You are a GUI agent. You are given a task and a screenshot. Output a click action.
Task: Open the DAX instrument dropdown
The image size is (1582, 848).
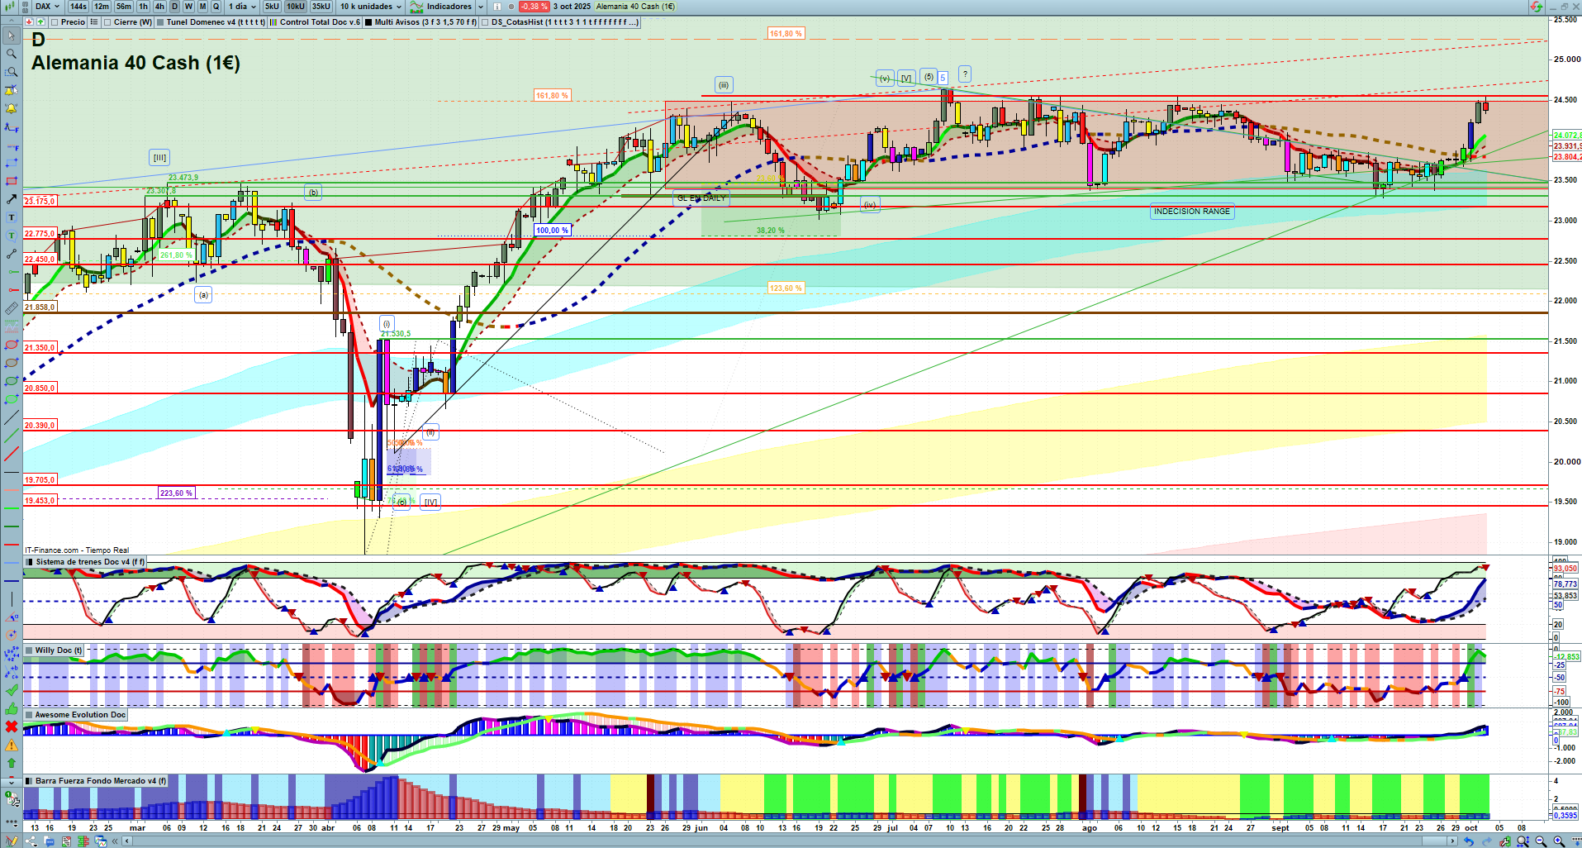click(x=48, y=7)
